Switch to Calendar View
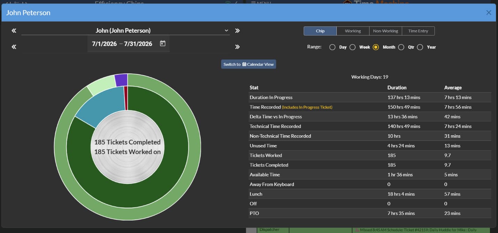498x233 pixels. pos(249,64)
